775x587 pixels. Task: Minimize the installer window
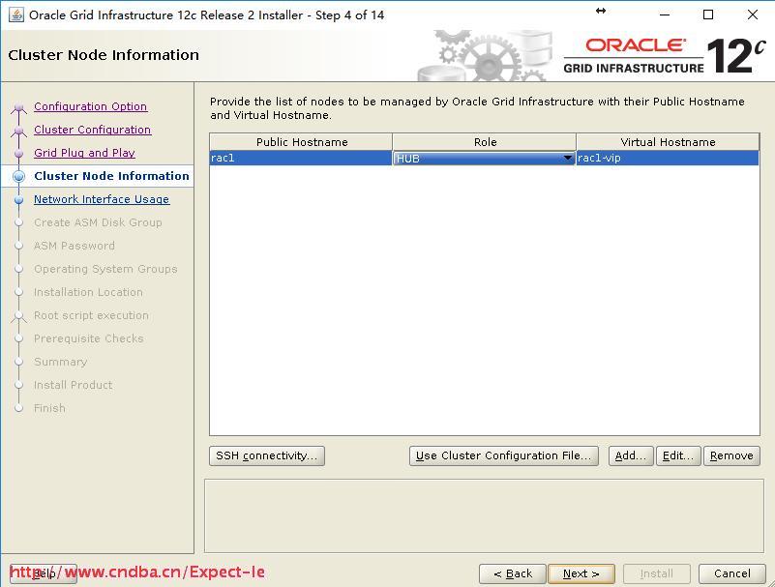point(665,15)
